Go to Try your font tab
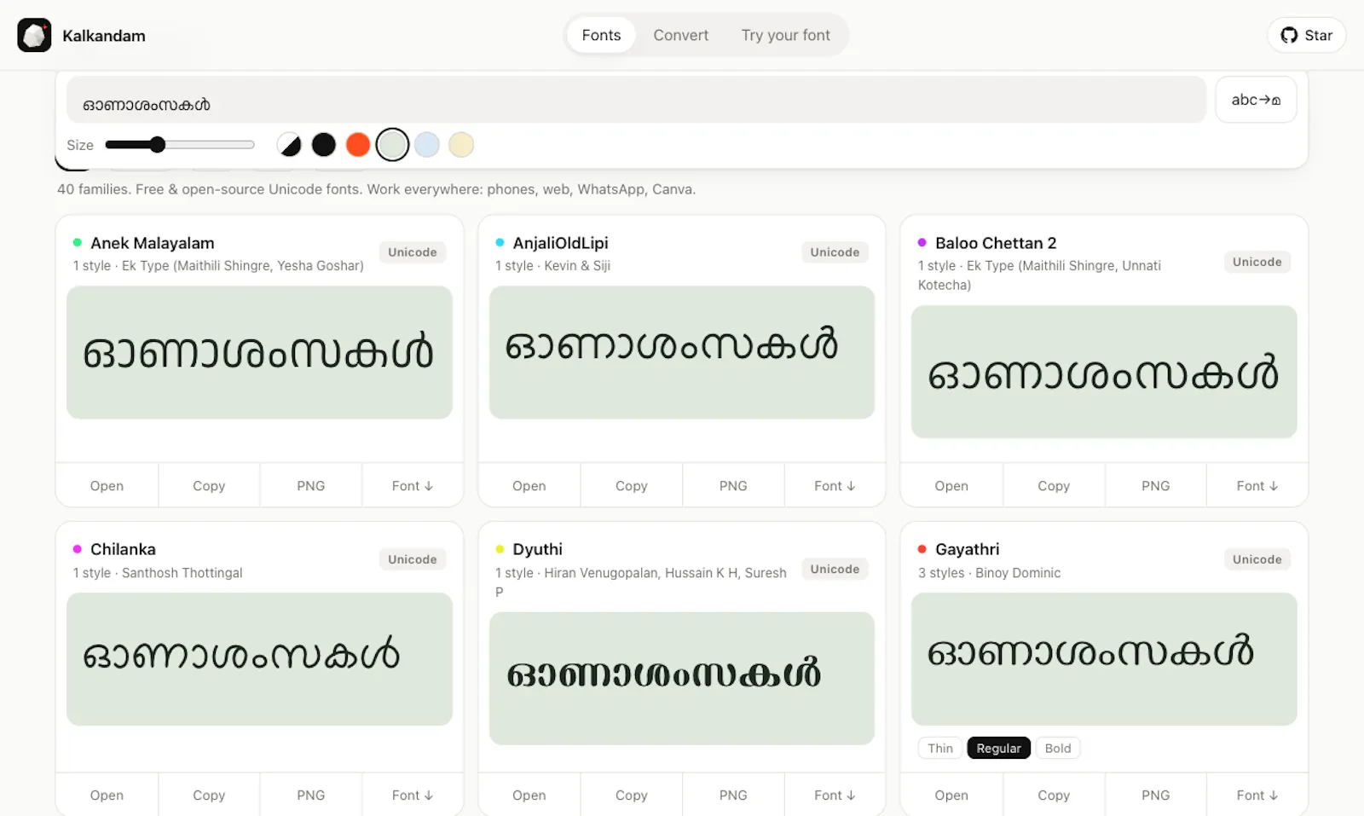The image size is (1364, 816). [785, 35]
